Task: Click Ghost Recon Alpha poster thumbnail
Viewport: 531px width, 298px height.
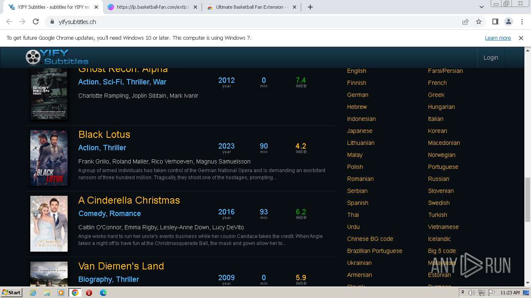Action: 49,94
